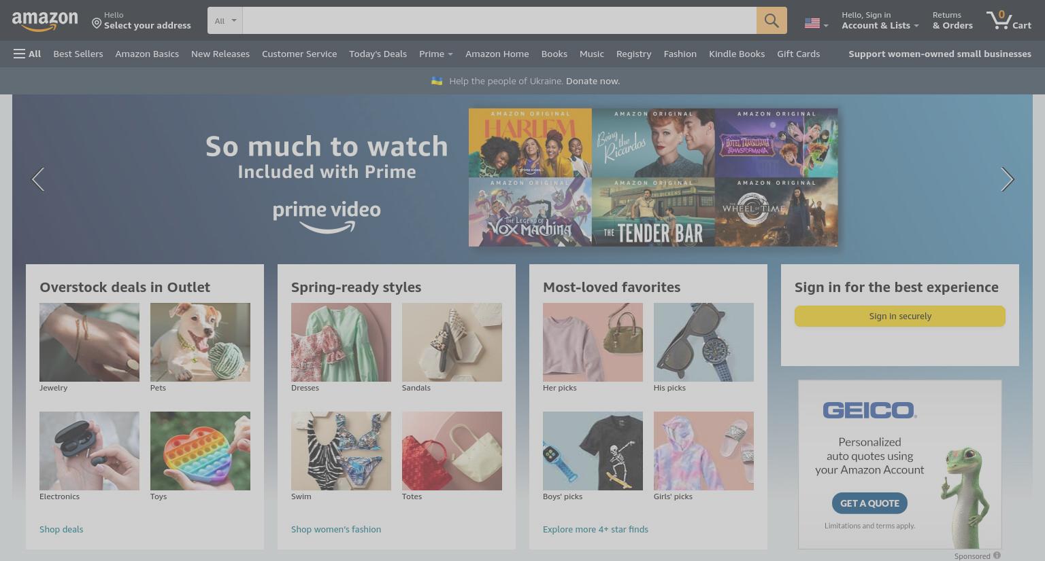The image size is (1045, 561).
Task: Open Best Sellers
Action: [x=78, y=54]
